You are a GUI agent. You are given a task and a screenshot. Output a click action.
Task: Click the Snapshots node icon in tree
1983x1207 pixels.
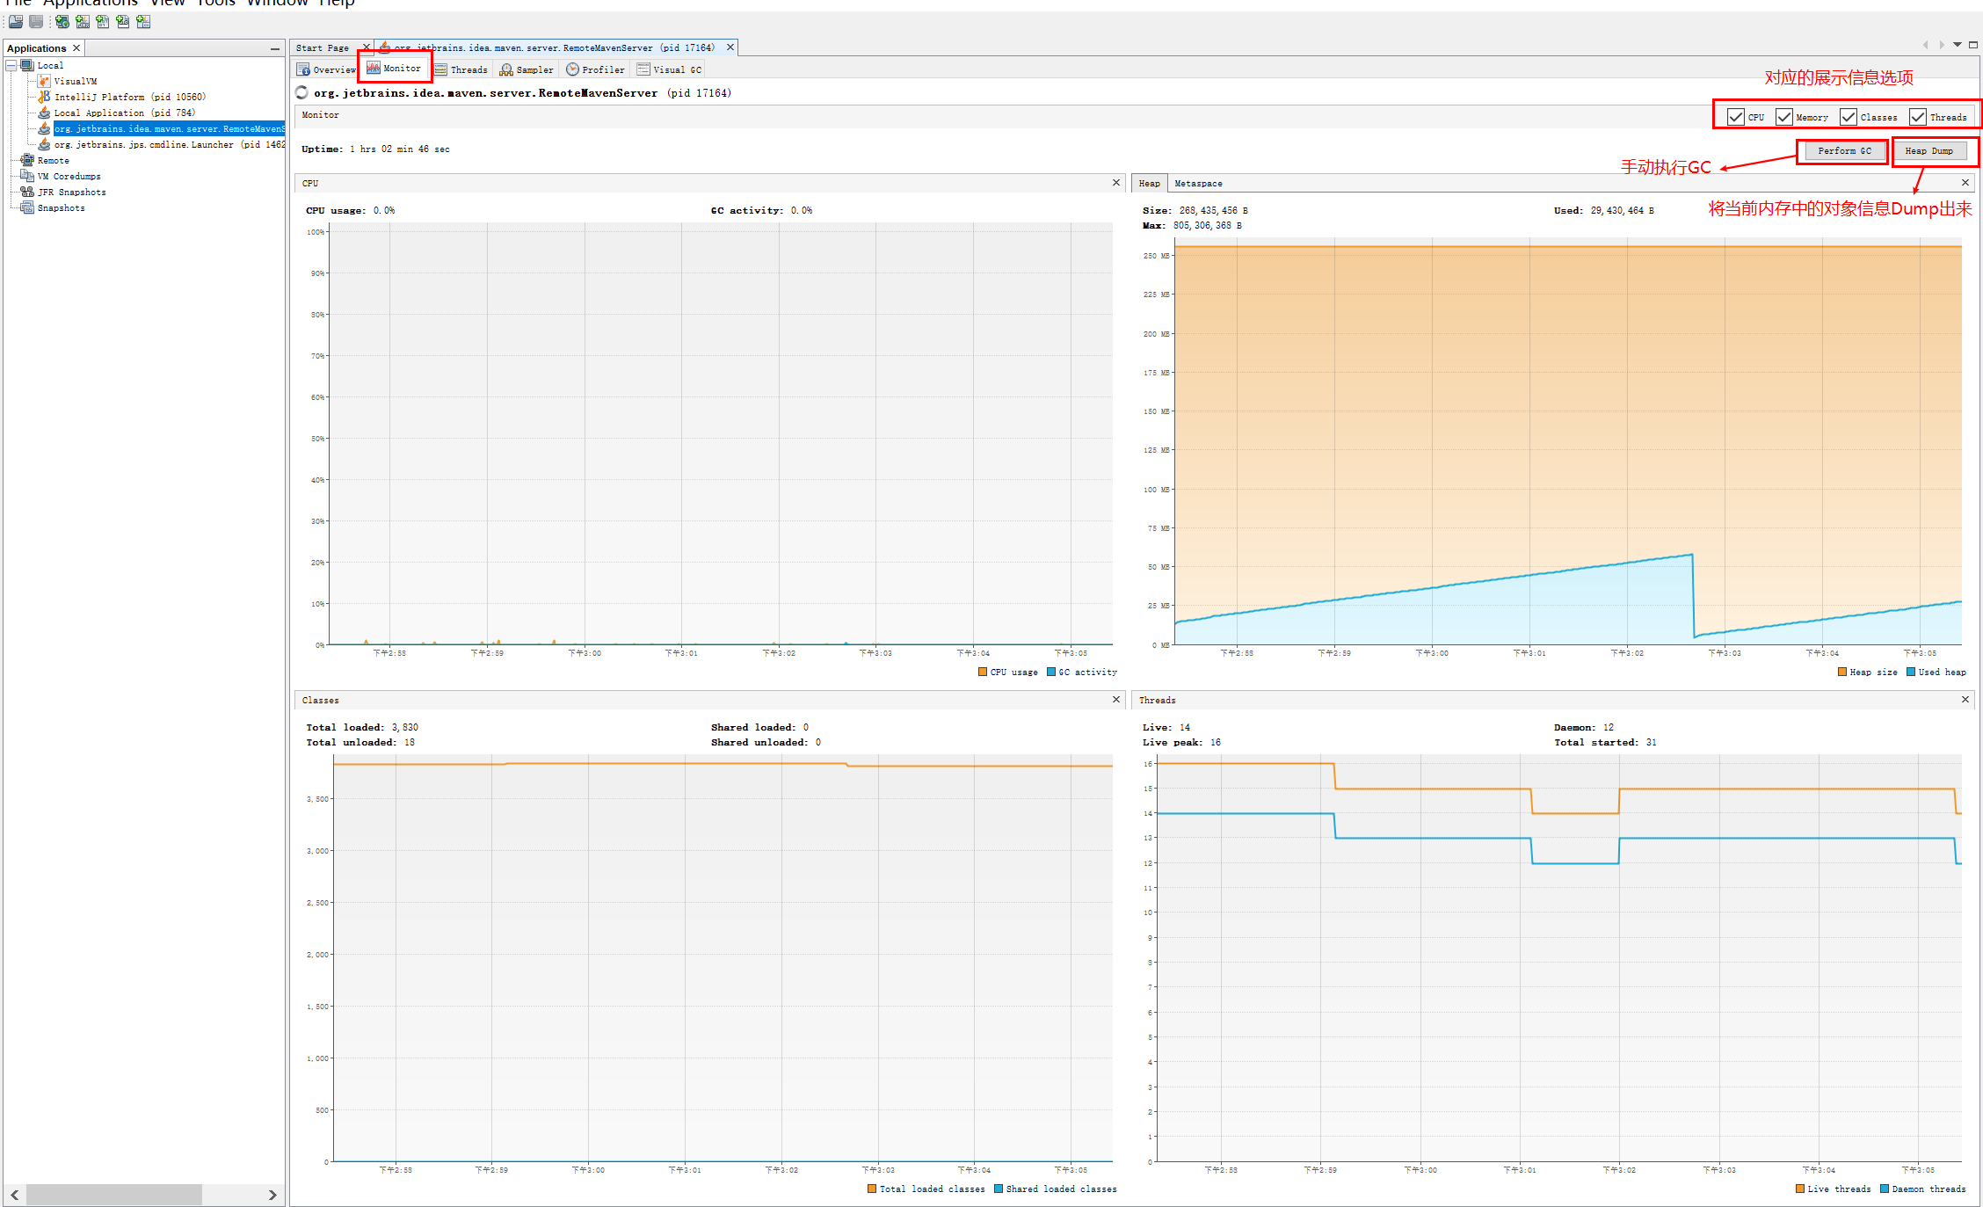[27, 207]
